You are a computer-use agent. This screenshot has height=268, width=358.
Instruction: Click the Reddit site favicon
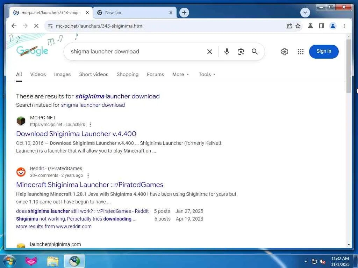(21, 172)
